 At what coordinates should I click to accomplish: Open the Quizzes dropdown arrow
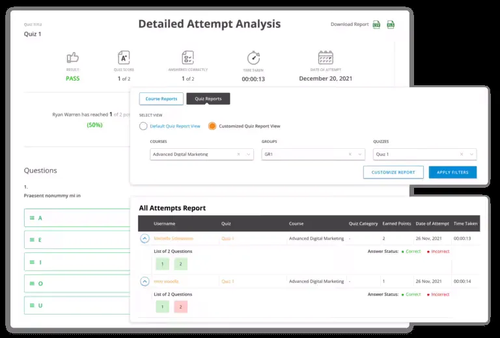pyautogui.click(x=471, y=154)
